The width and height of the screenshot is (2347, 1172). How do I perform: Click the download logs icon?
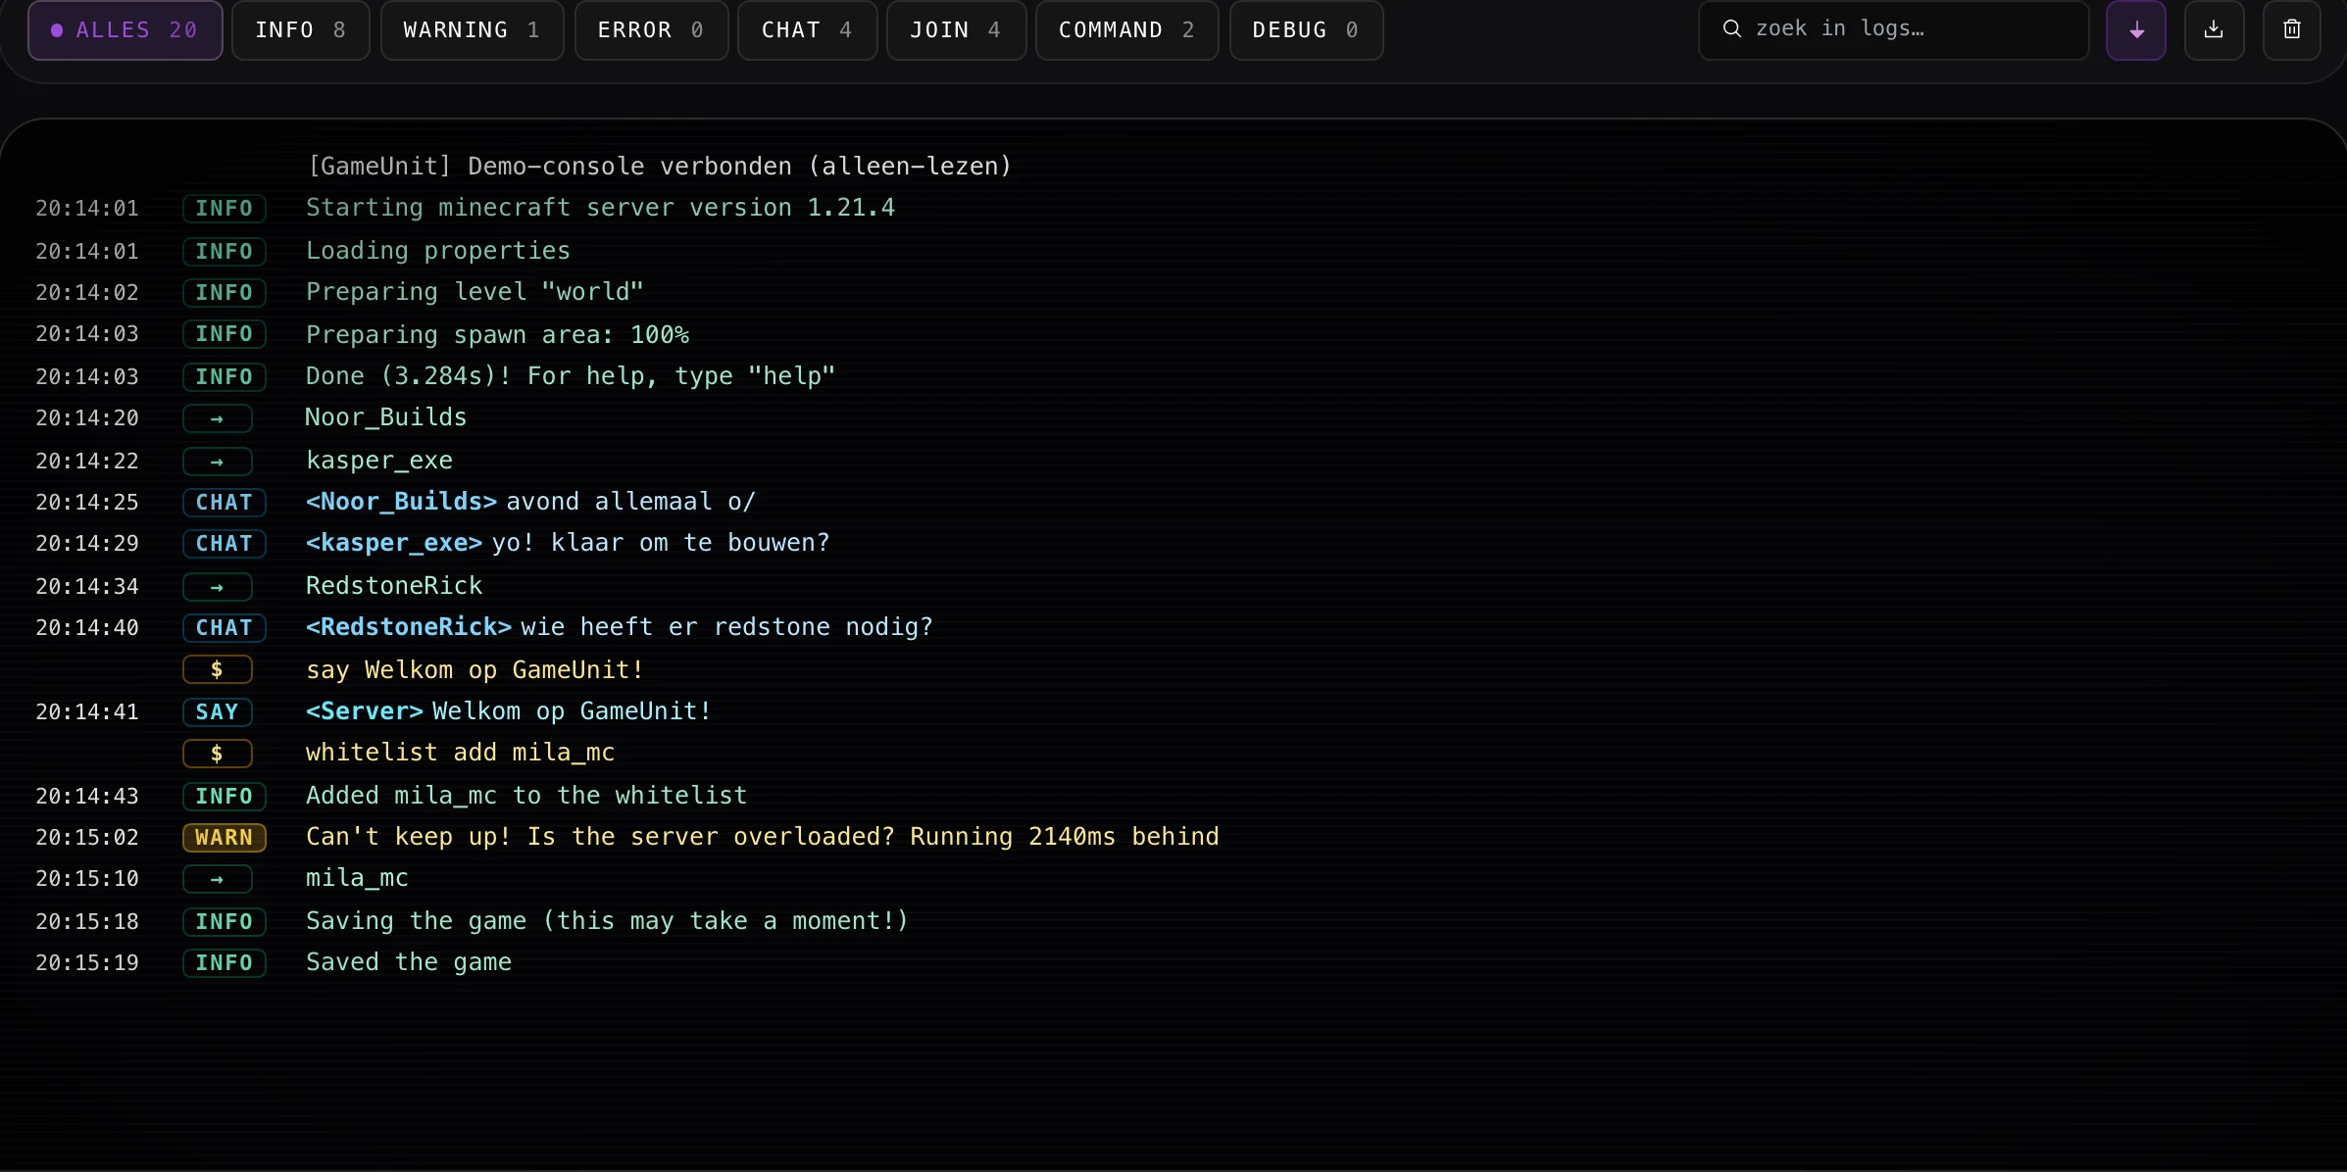(2214, 30)
